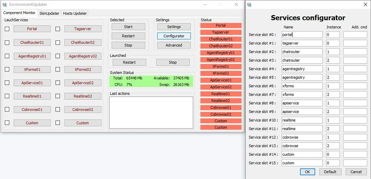This screenshot has width=371, height=179.
Task: Click the Portal launch button
Action: [32, 29]
